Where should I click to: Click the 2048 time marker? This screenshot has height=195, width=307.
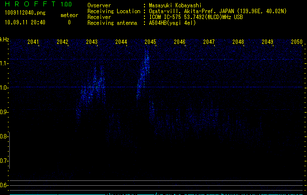tap(238, 41)
